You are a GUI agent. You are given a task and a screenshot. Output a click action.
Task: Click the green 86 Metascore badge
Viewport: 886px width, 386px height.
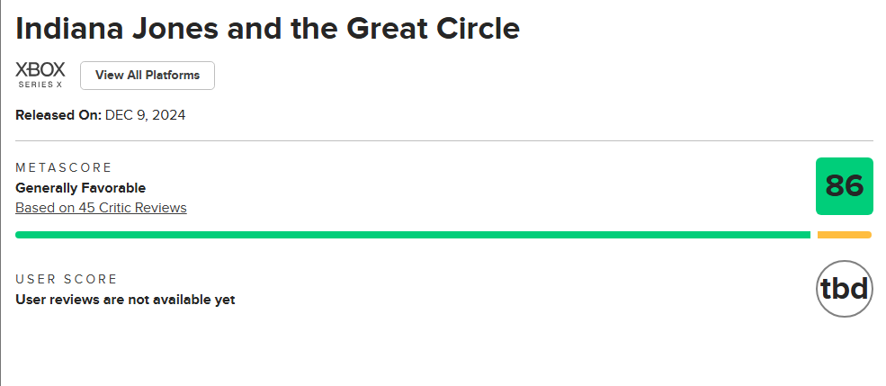844,186
